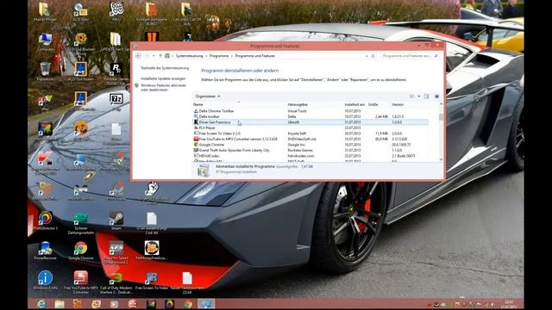Select the Driver San Francisco row

pos(310,122)
